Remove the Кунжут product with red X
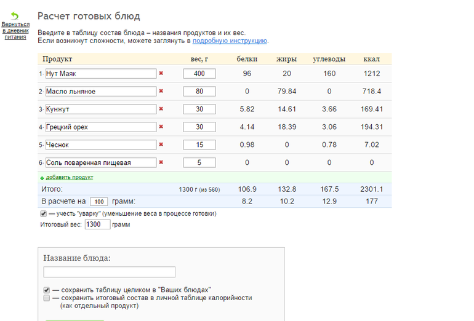 click(x=161, y=109)
